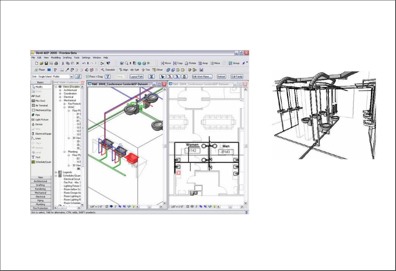Select the Align tool
396x271 pixels.
[x=123, y=70]
